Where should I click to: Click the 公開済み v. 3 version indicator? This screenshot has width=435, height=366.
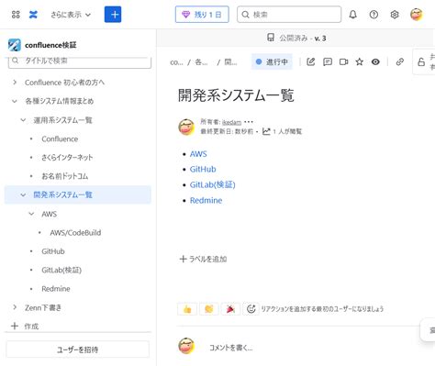pyautogui.click(x=296, y=38)
